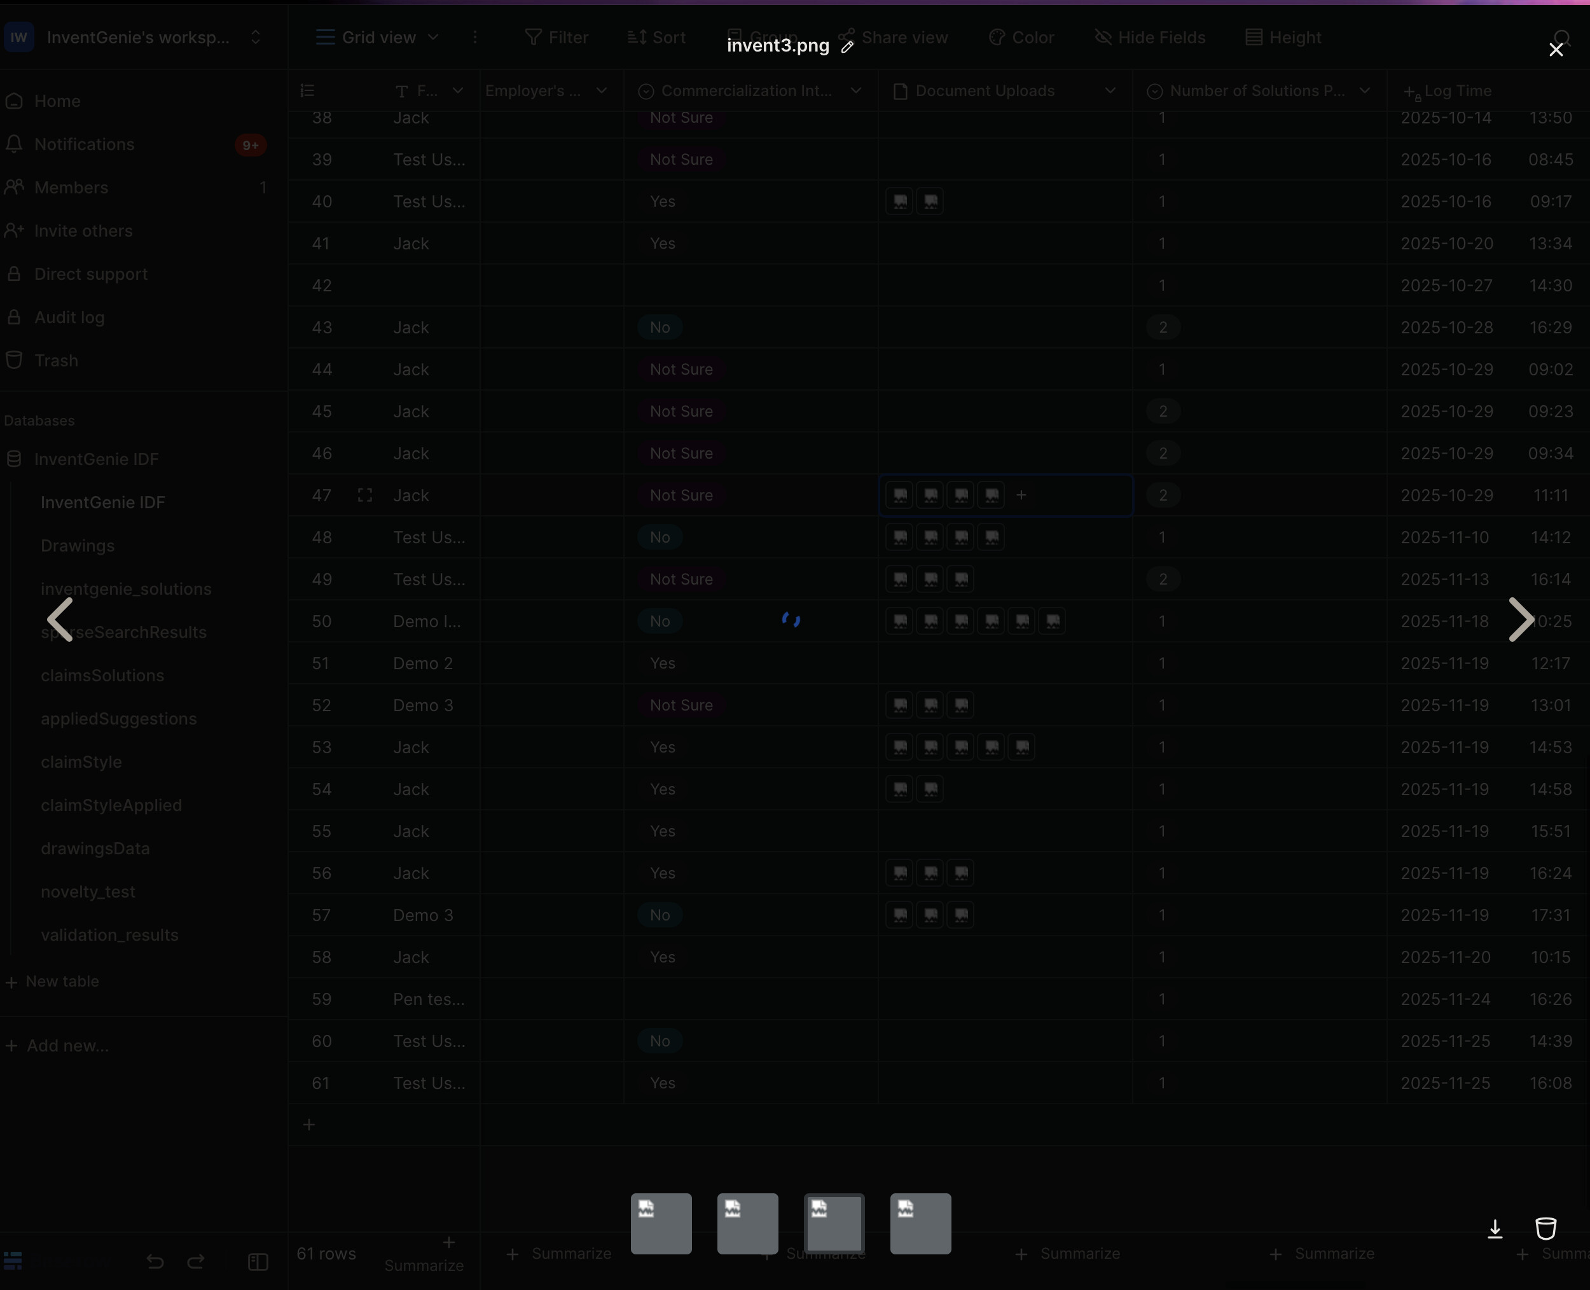Screen dimensions: 1590x1290
Task: Open the Filter toolbar option
Action: click(x=556, y=37)
